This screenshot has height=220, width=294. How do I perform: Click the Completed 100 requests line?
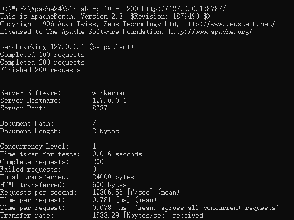[x=43, y=55]
